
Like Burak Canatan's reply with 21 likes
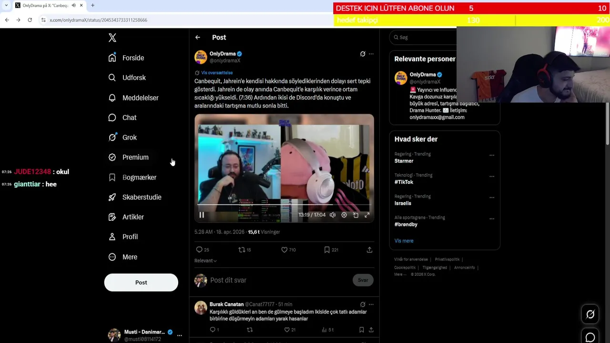[x=287, y=330]
